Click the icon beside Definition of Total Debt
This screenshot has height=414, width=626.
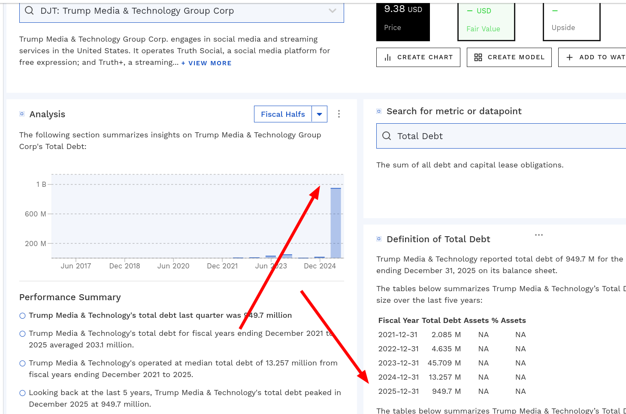378,239
